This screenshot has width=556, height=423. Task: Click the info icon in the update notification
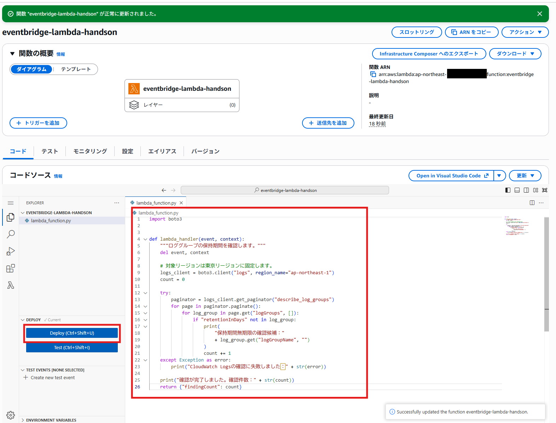[392, 412]
